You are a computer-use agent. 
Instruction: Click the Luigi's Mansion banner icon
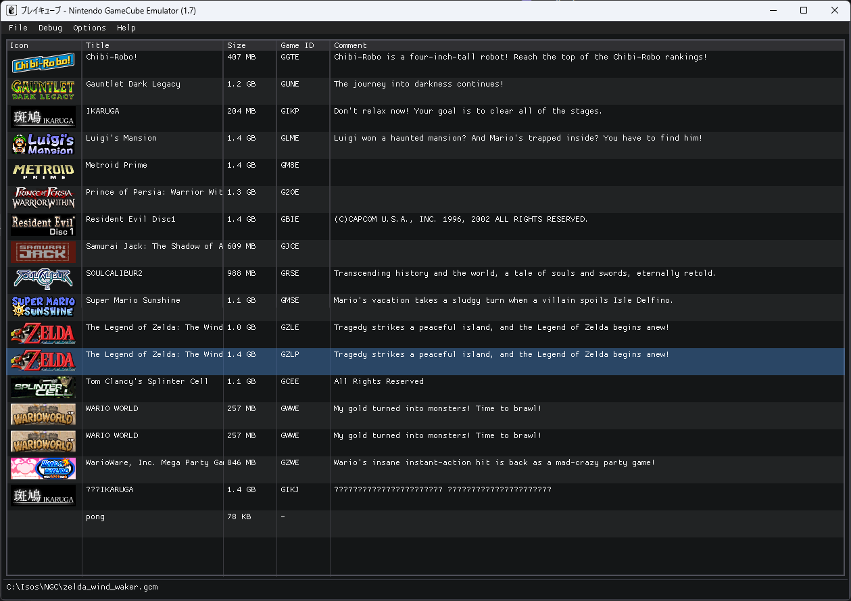pos(43,145)
